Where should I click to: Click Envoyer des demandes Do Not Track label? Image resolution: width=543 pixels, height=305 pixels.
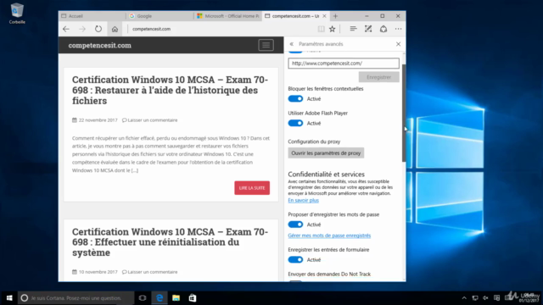click(329, 274)
